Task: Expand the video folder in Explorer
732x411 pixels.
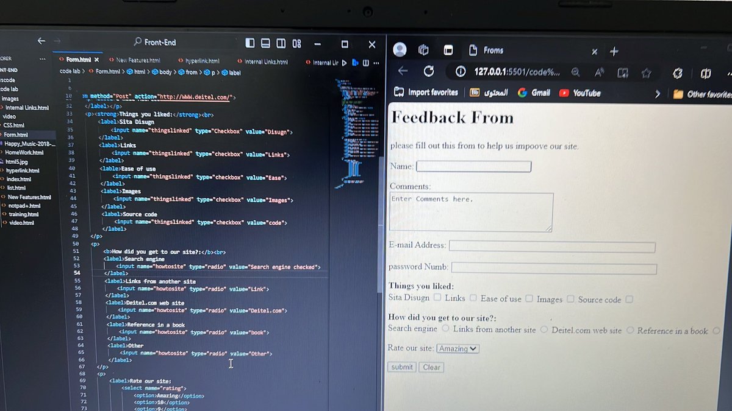Action: pyautogui.click(x=9, y=116)
